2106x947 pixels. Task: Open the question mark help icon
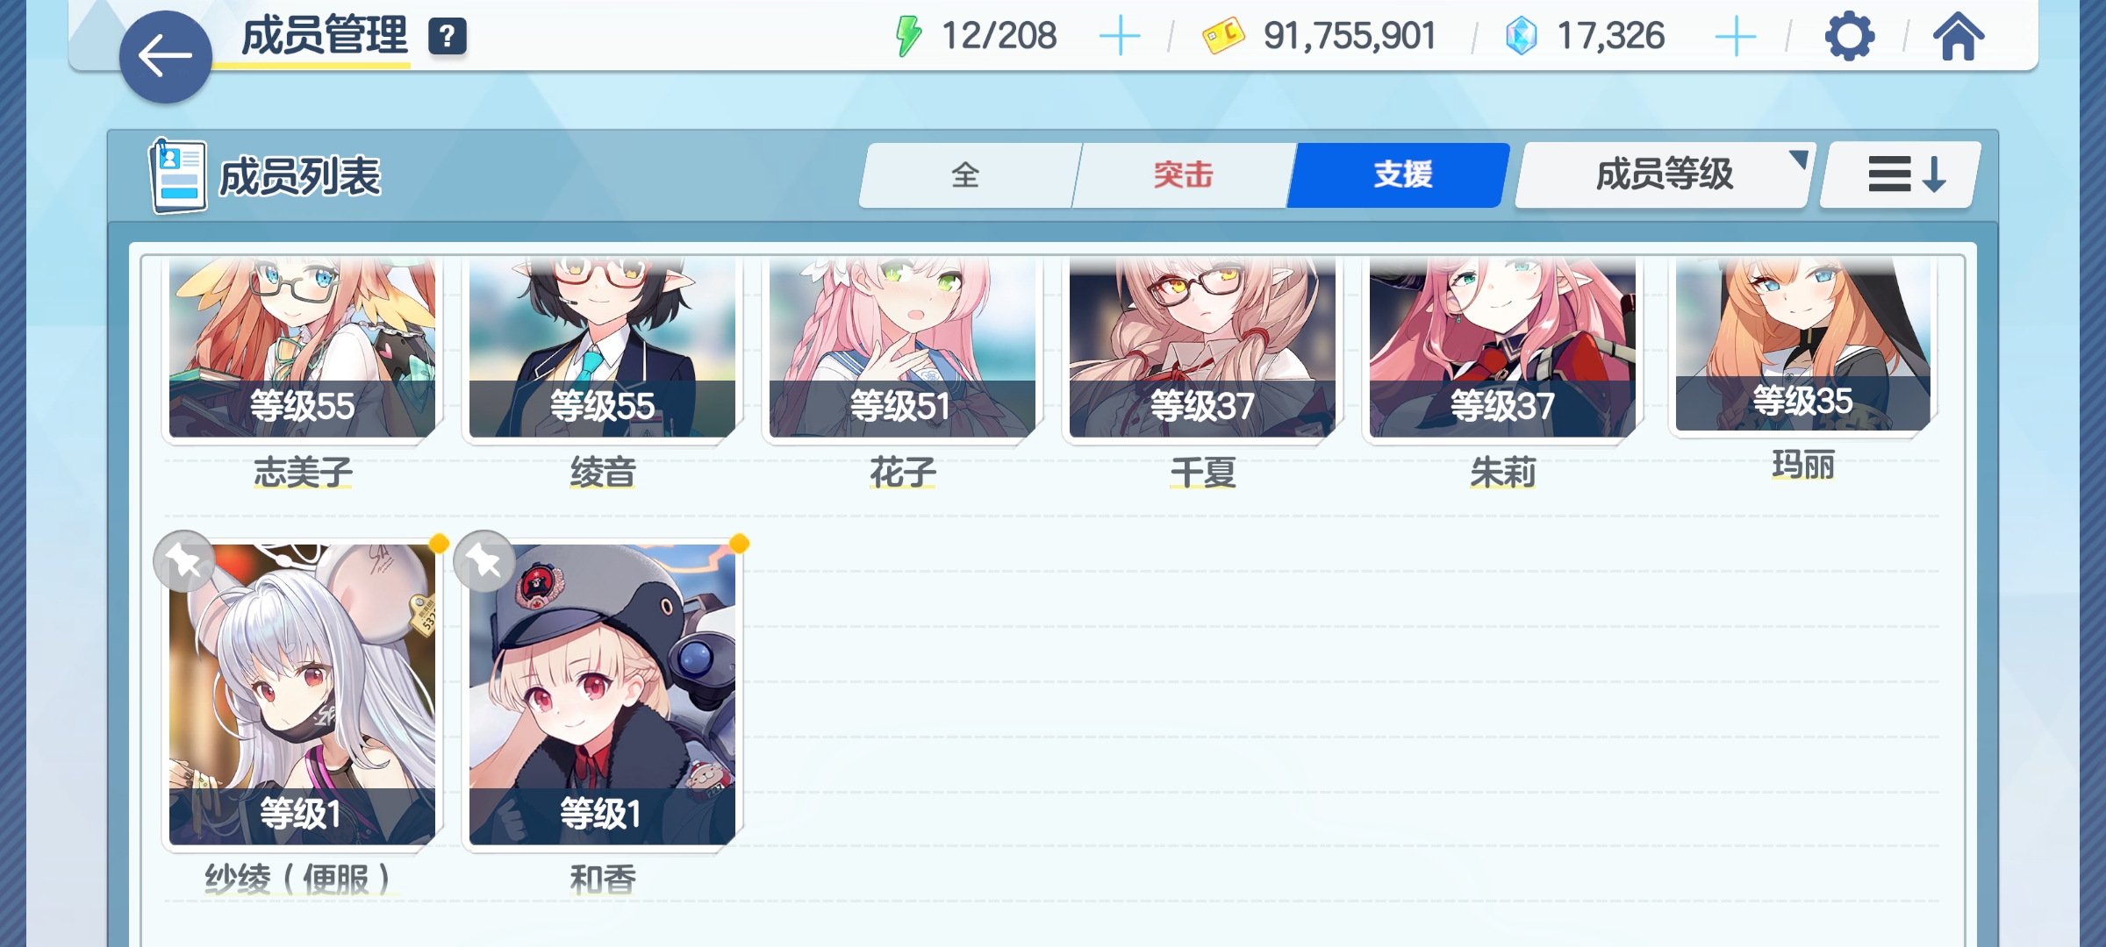(447, 37)
